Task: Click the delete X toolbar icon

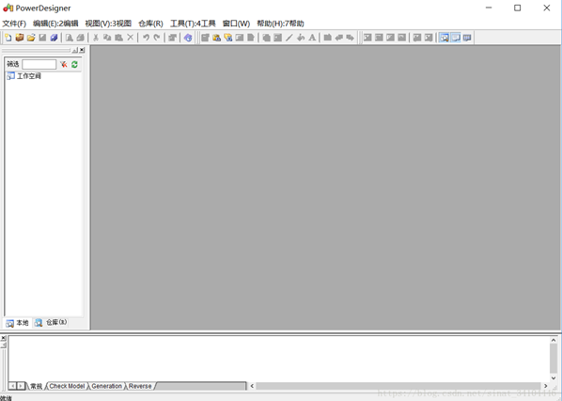Action: click(x=131, y=38)
